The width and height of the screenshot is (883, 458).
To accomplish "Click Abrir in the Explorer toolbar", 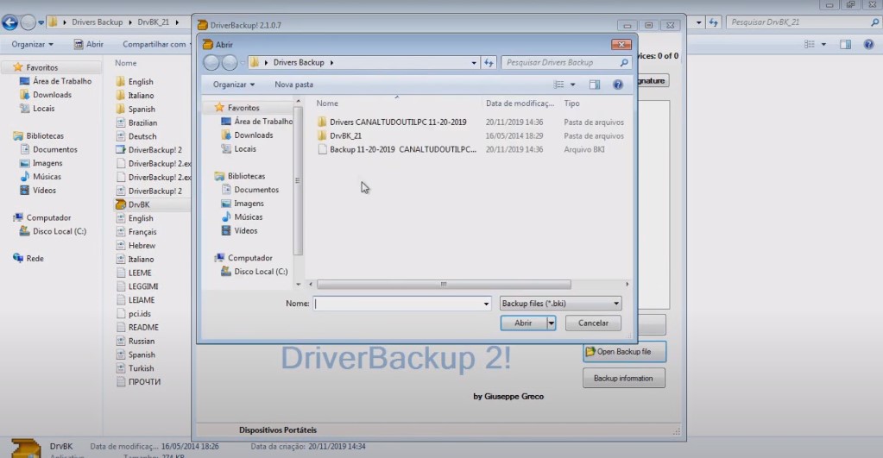I will 89,45.
